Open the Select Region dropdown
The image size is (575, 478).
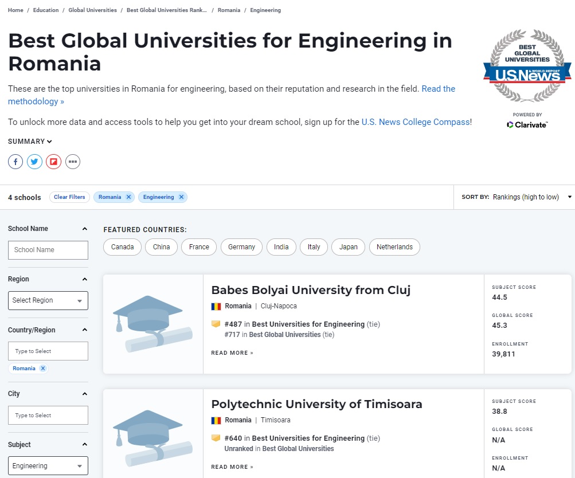(x=48, y=300)
